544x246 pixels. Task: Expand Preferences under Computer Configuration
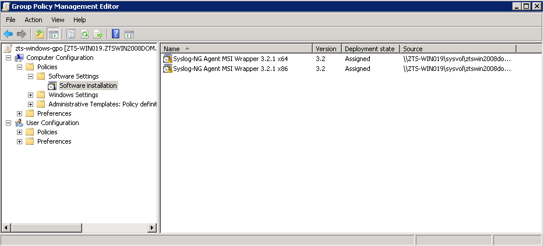click(x=19, y=113)
